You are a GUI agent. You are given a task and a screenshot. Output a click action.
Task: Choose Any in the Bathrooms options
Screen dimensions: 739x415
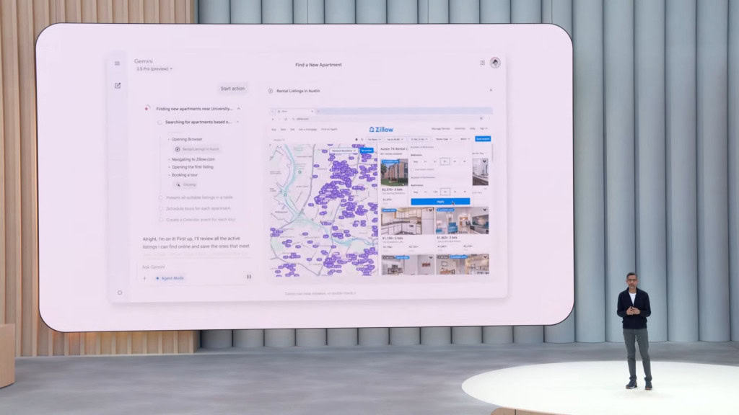click(416, 192)
